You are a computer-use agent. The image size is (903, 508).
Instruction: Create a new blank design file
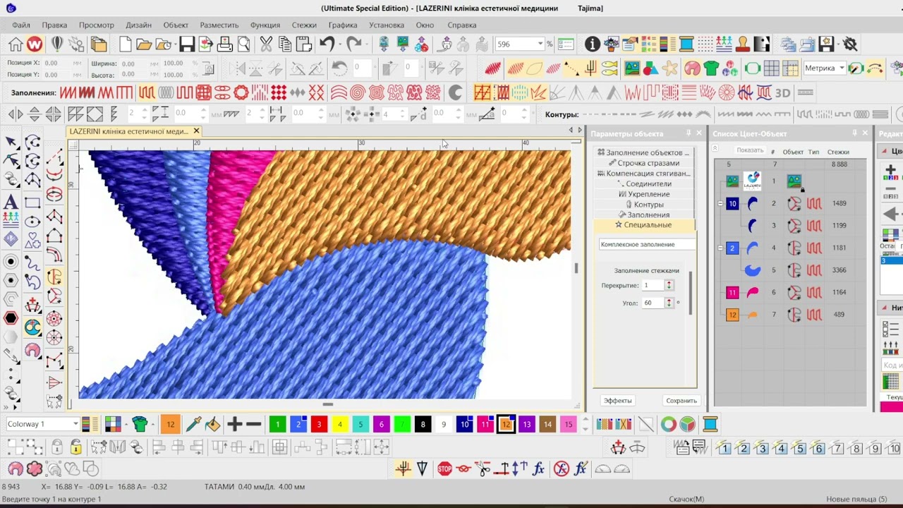(x=125, y=44)
